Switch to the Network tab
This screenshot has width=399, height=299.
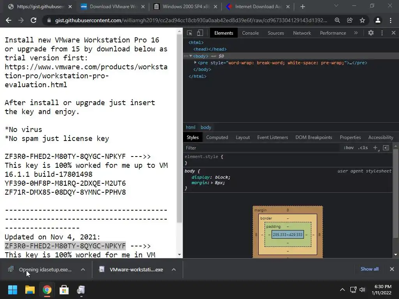pos(302,33)
